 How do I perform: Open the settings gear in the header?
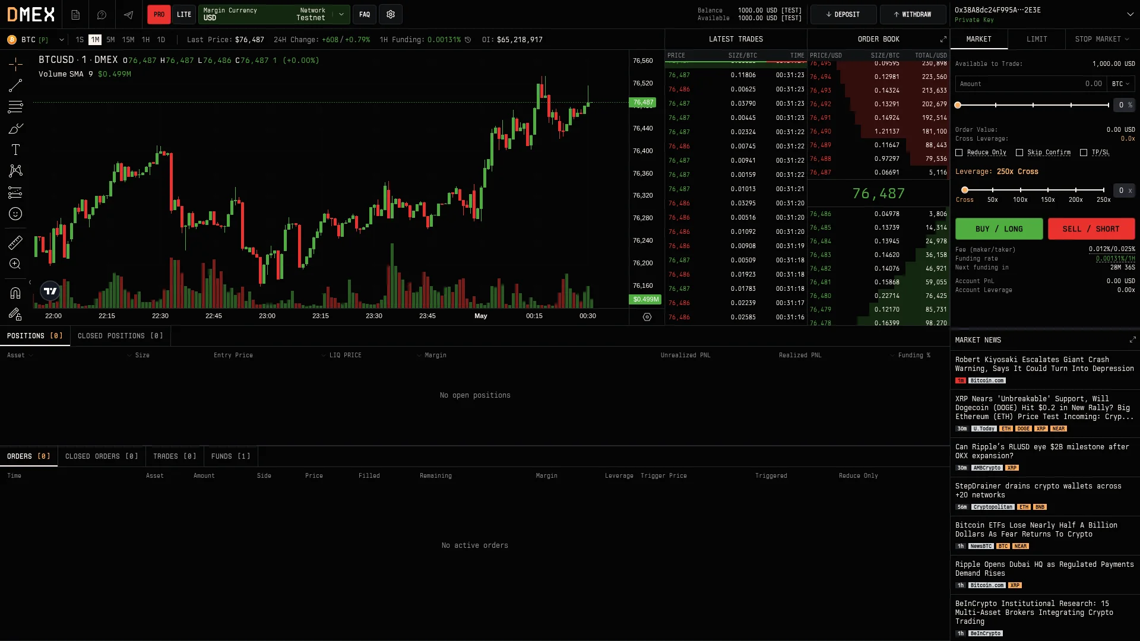pyautogui.click(x=391, y=15)
